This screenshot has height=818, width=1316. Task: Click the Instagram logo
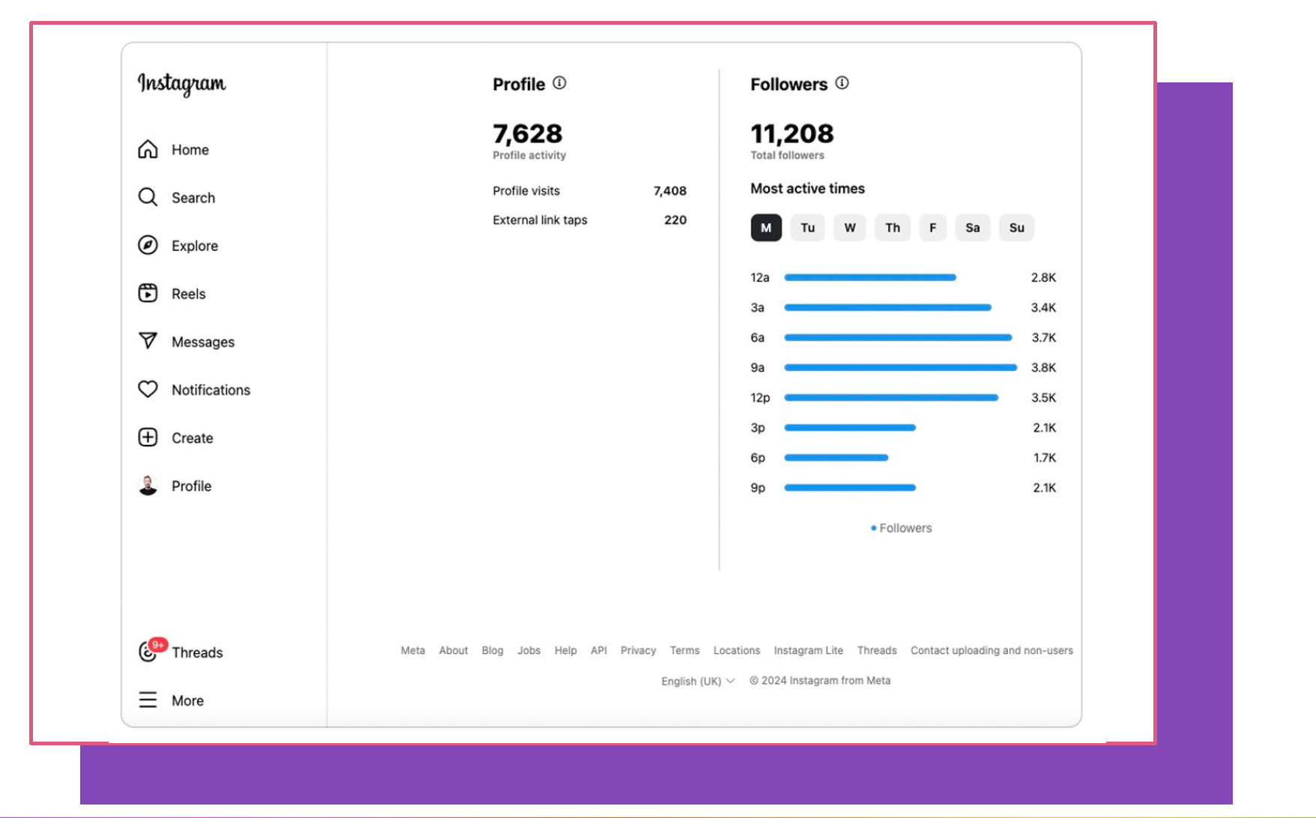click(x=181, y=84)
